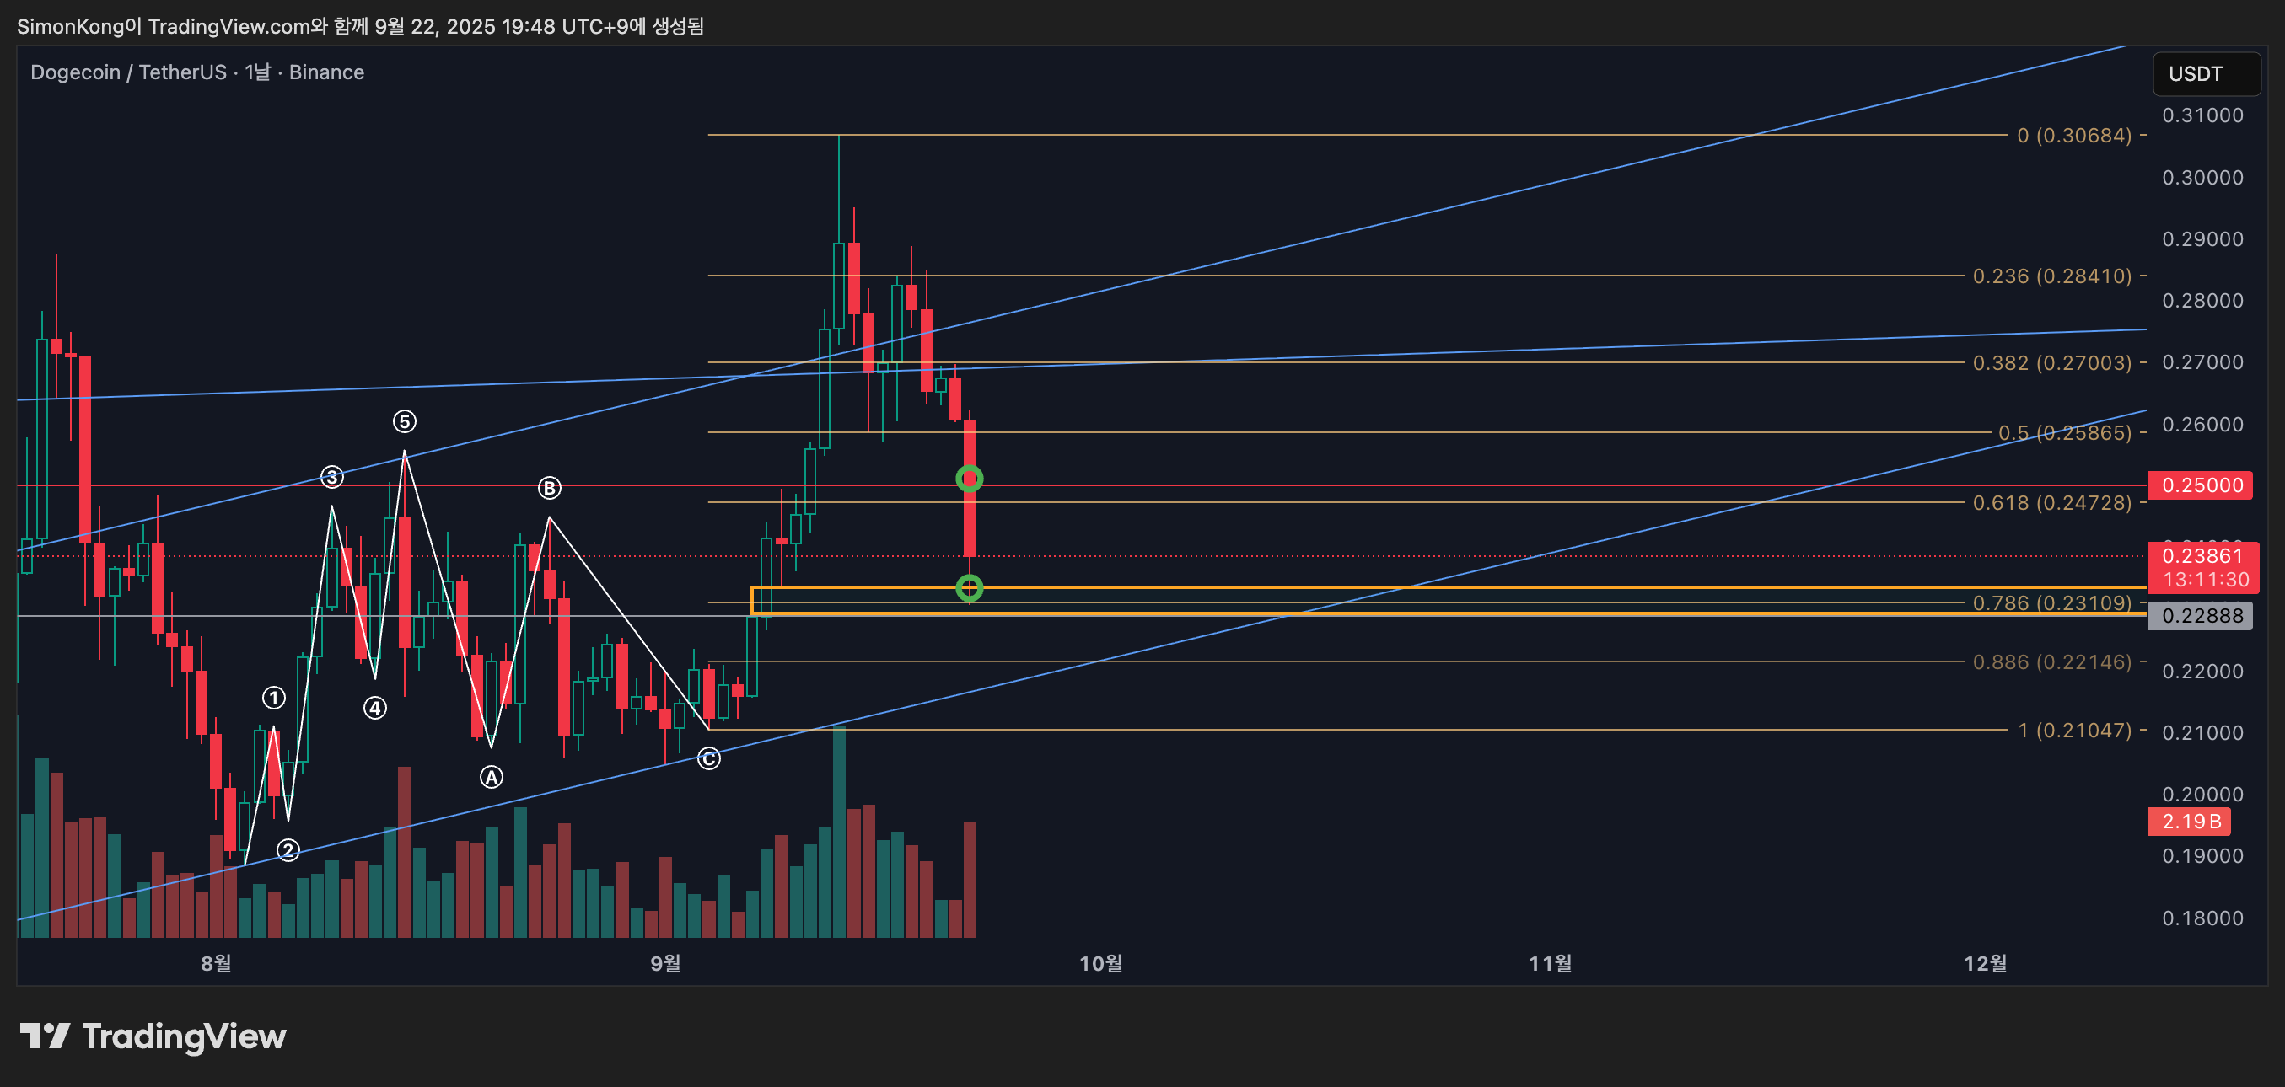This screenshot has height=1087, width=2285.
Task: Click the current price 0.23861 label
Action: click(x=2202, y=556)
